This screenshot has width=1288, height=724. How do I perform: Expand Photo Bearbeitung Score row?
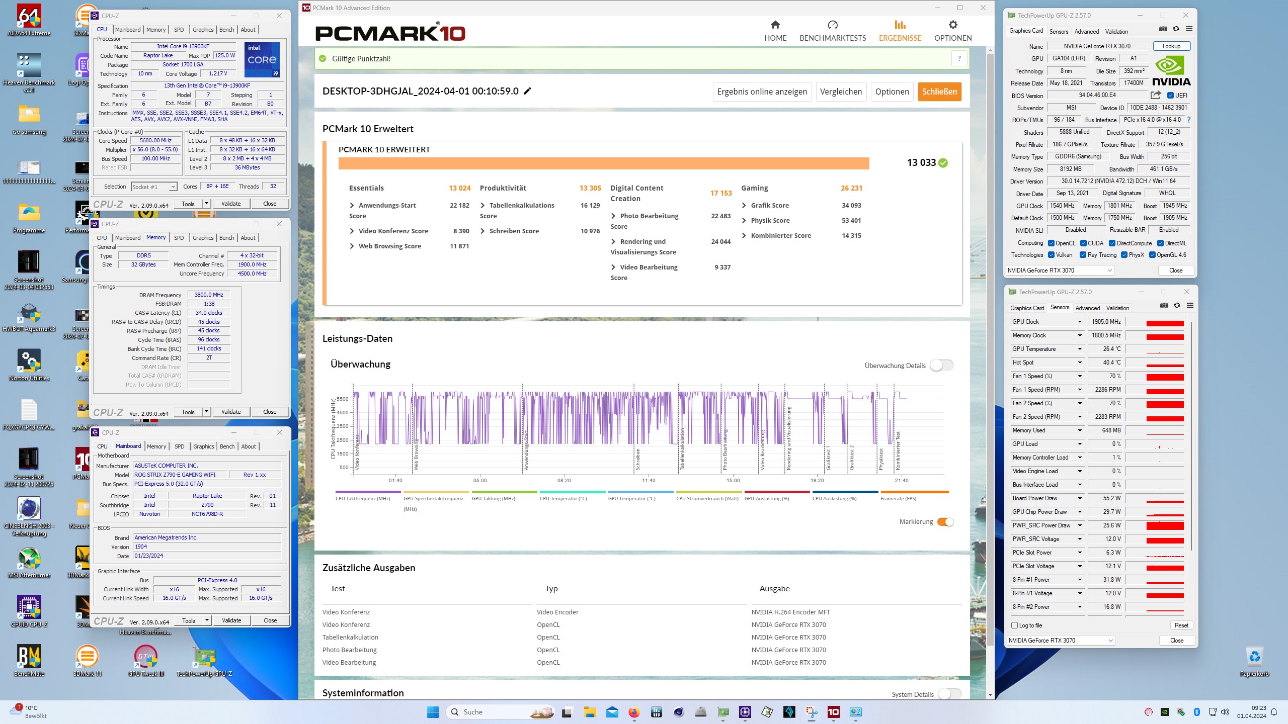613,216
